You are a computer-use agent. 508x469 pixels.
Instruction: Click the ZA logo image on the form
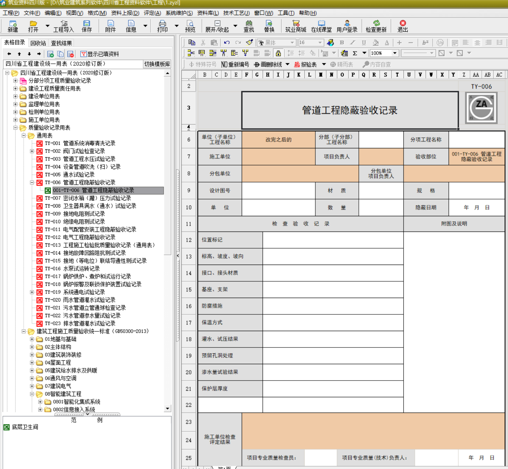pos(481,108)
